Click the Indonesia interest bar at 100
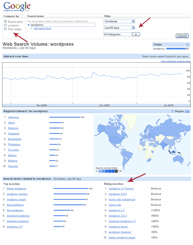The image size is (193, 245). click(x=65, y=117)
